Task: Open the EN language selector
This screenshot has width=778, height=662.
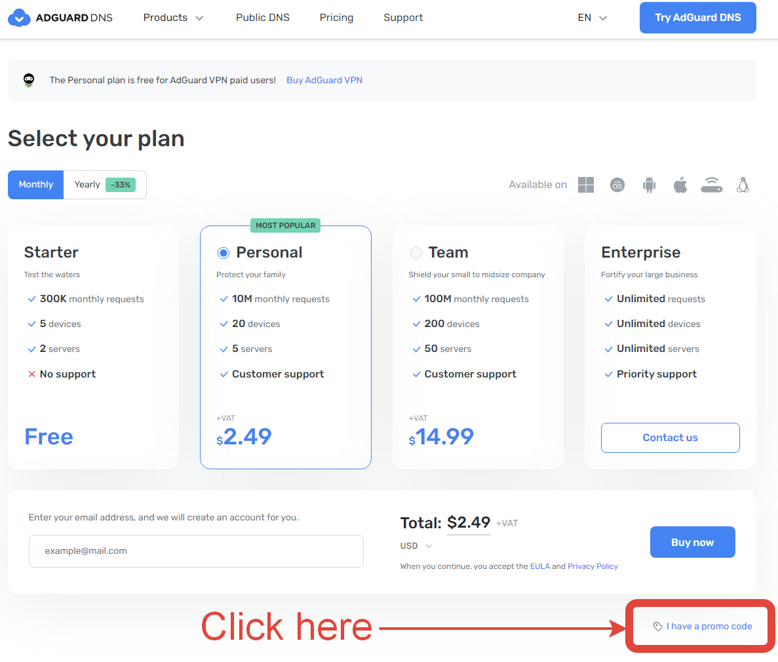Action: click(x=593, y=18)
